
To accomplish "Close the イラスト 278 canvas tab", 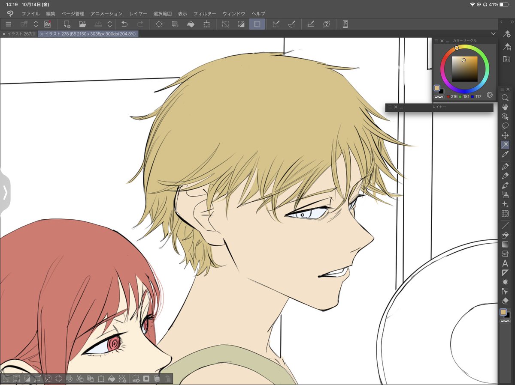I will pos(42,34).
